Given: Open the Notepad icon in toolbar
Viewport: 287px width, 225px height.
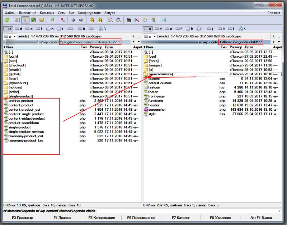Looking at the screenshot, I should point(163,20).
